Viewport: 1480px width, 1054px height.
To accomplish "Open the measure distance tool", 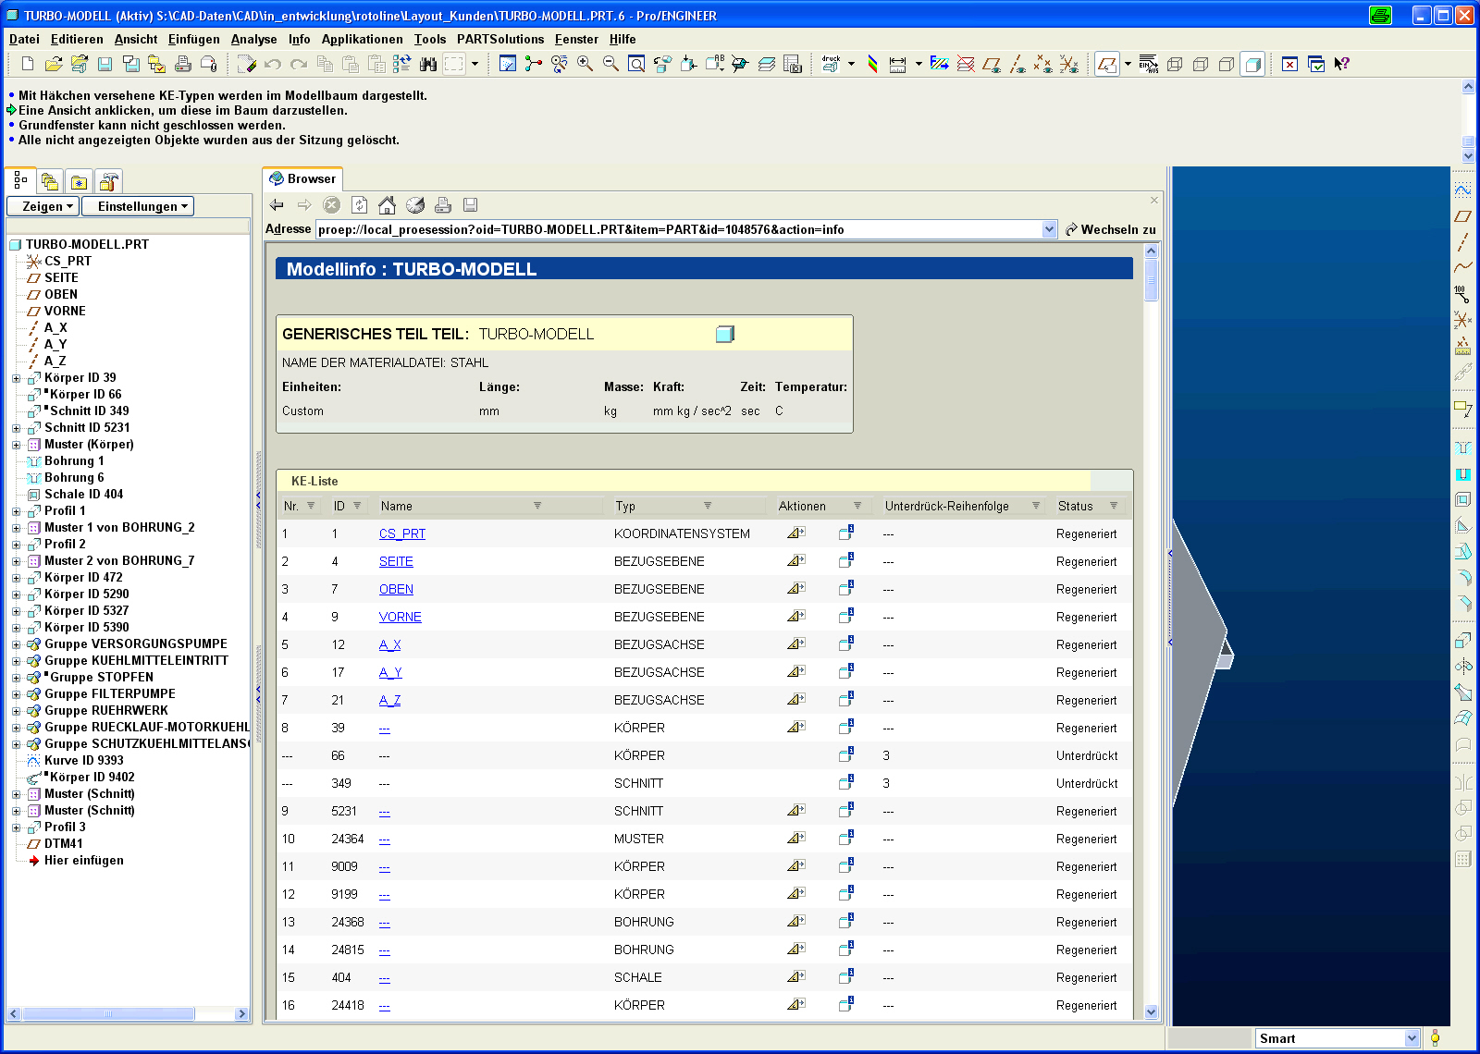I will click(x=897, y=64).
